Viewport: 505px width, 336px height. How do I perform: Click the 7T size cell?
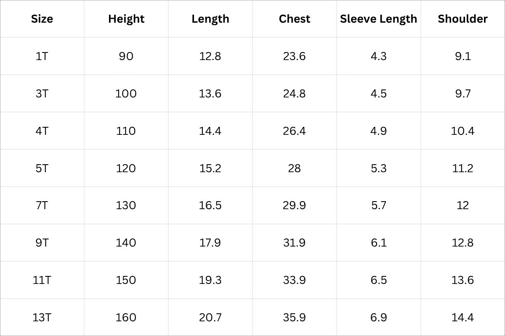click(x=42, y=205)
